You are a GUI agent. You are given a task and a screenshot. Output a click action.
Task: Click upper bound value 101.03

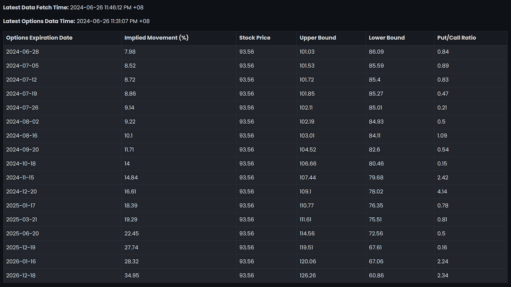click(x=307, y=52)
